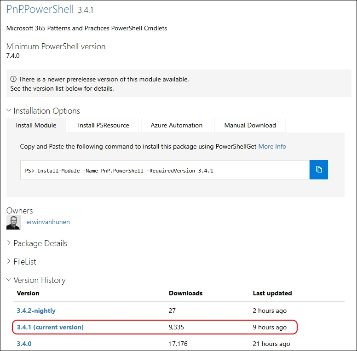The height and width of the screenshot is (351, 357).
Task: Click the Downloads column header
Action: pos(185,293)
